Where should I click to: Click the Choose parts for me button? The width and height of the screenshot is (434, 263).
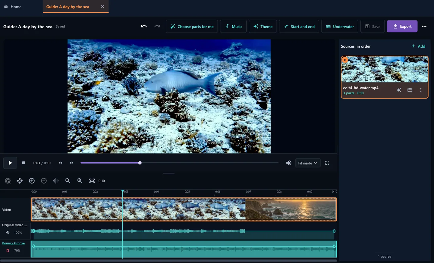192,27
